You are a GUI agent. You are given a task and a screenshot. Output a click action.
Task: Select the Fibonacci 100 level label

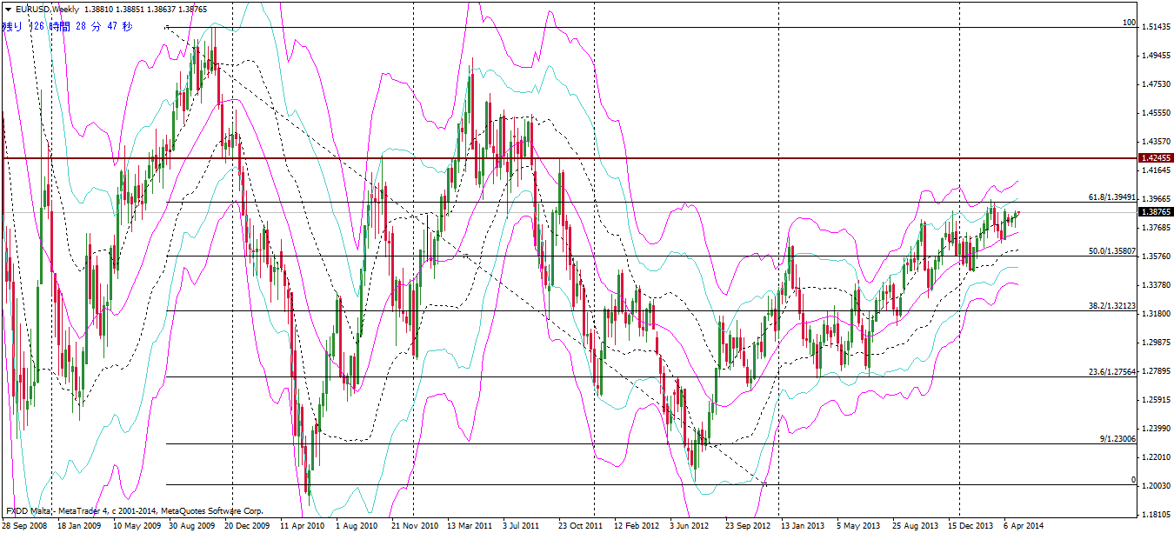pyautogui.click(x=1129, y=23)
